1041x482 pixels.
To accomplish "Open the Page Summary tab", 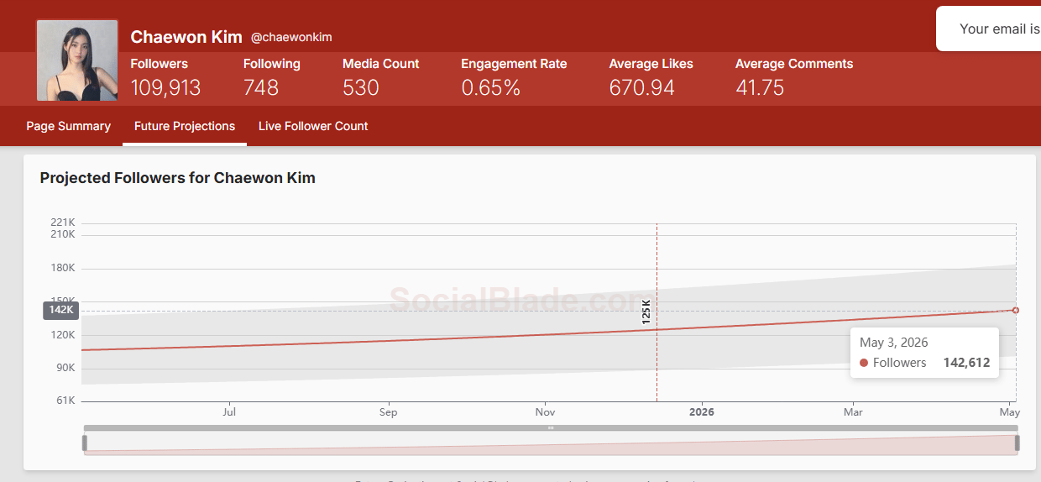I will tap(68, 126).
